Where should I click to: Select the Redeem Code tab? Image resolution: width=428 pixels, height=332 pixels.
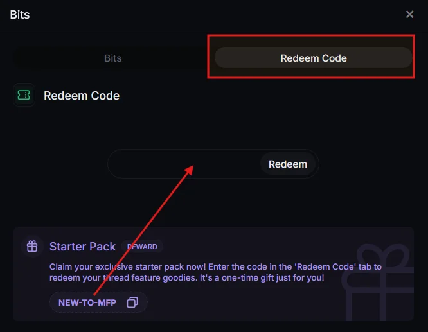(x=313, y=58)
